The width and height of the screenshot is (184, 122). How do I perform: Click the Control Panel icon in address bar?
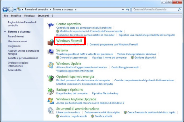(x=19, y=9)
